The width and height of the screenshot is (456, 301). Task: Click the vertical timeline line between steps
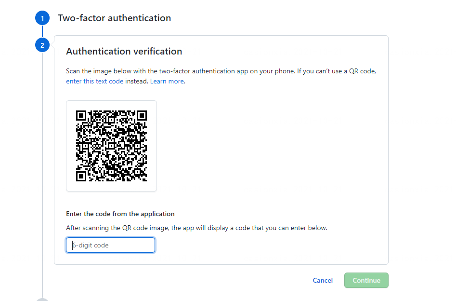[42, 169]
